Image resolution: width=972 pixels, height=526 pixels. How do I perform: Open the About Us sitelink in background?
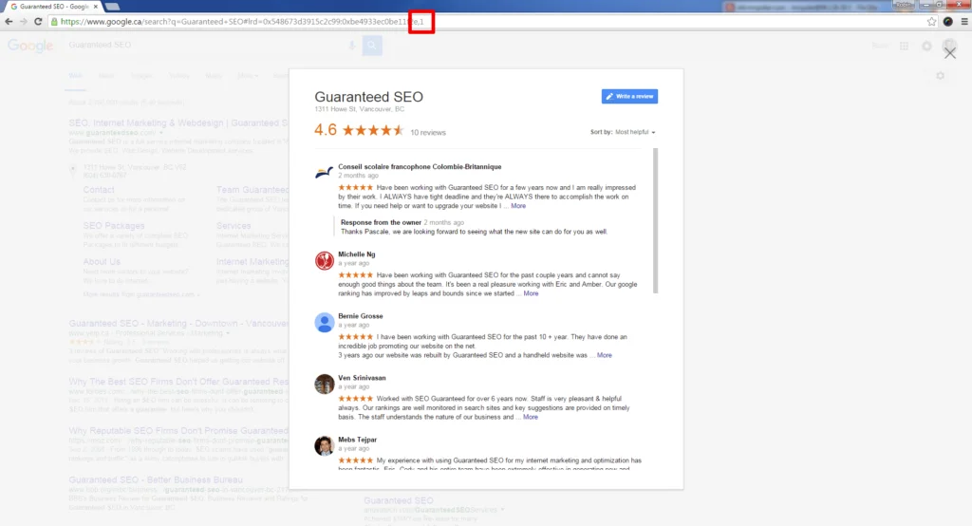click(102, 262)
